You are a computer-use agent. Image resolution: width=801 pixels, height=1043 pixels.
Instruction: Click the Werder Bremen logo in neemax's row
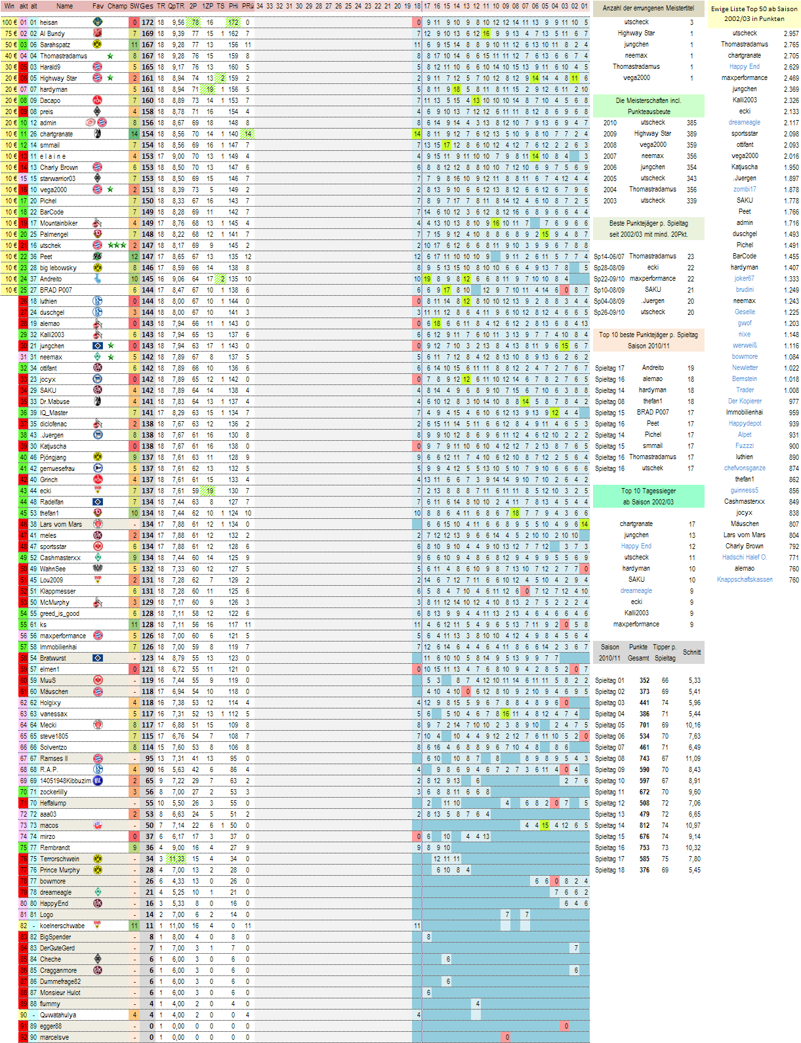click(97, 357)
